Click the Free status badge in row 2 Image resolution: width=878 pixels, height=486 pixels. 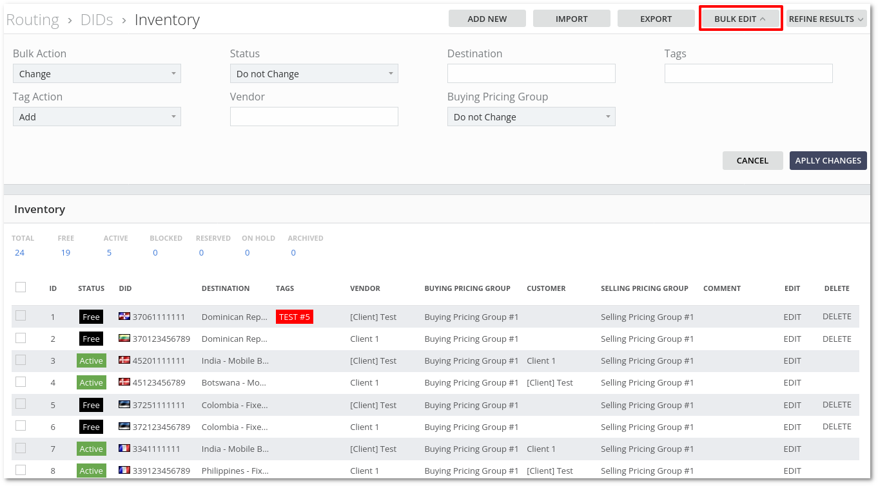91,339
